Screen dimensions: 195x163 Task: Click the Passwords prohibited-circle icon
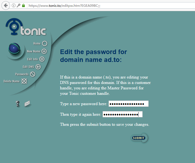point(33,74)
